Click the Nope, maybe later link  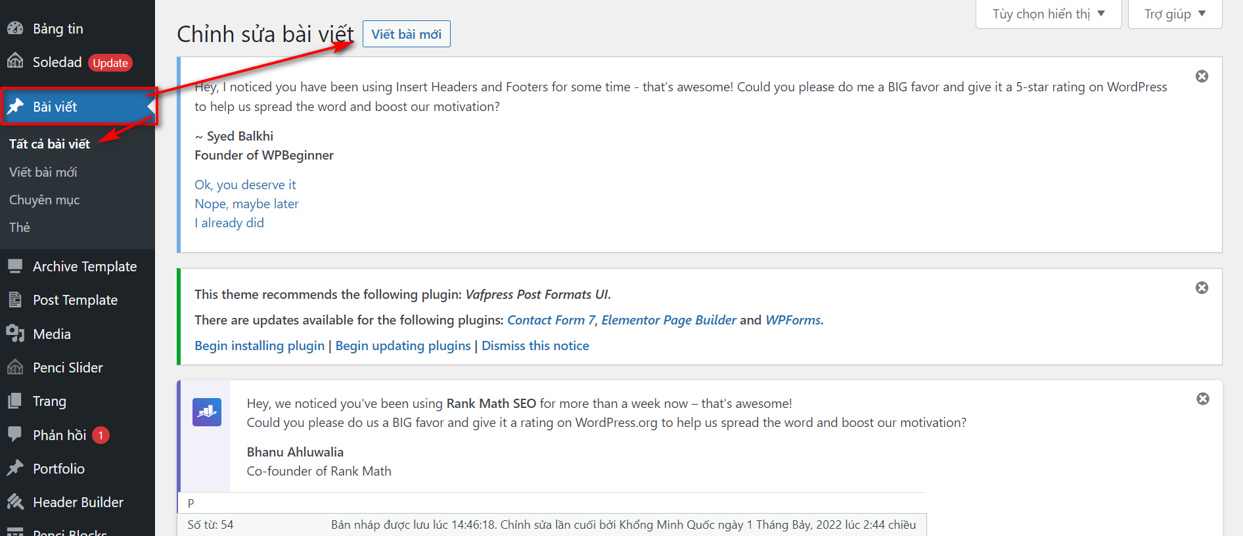coord(246,204)
